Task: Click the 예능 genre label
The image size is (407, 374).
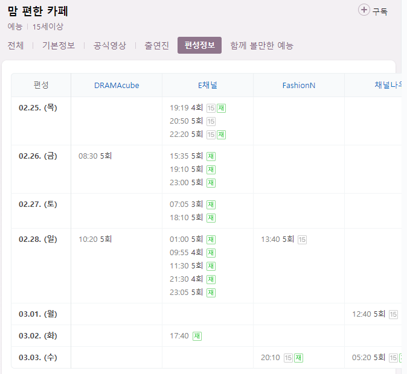Action: (x=15, y=27)
